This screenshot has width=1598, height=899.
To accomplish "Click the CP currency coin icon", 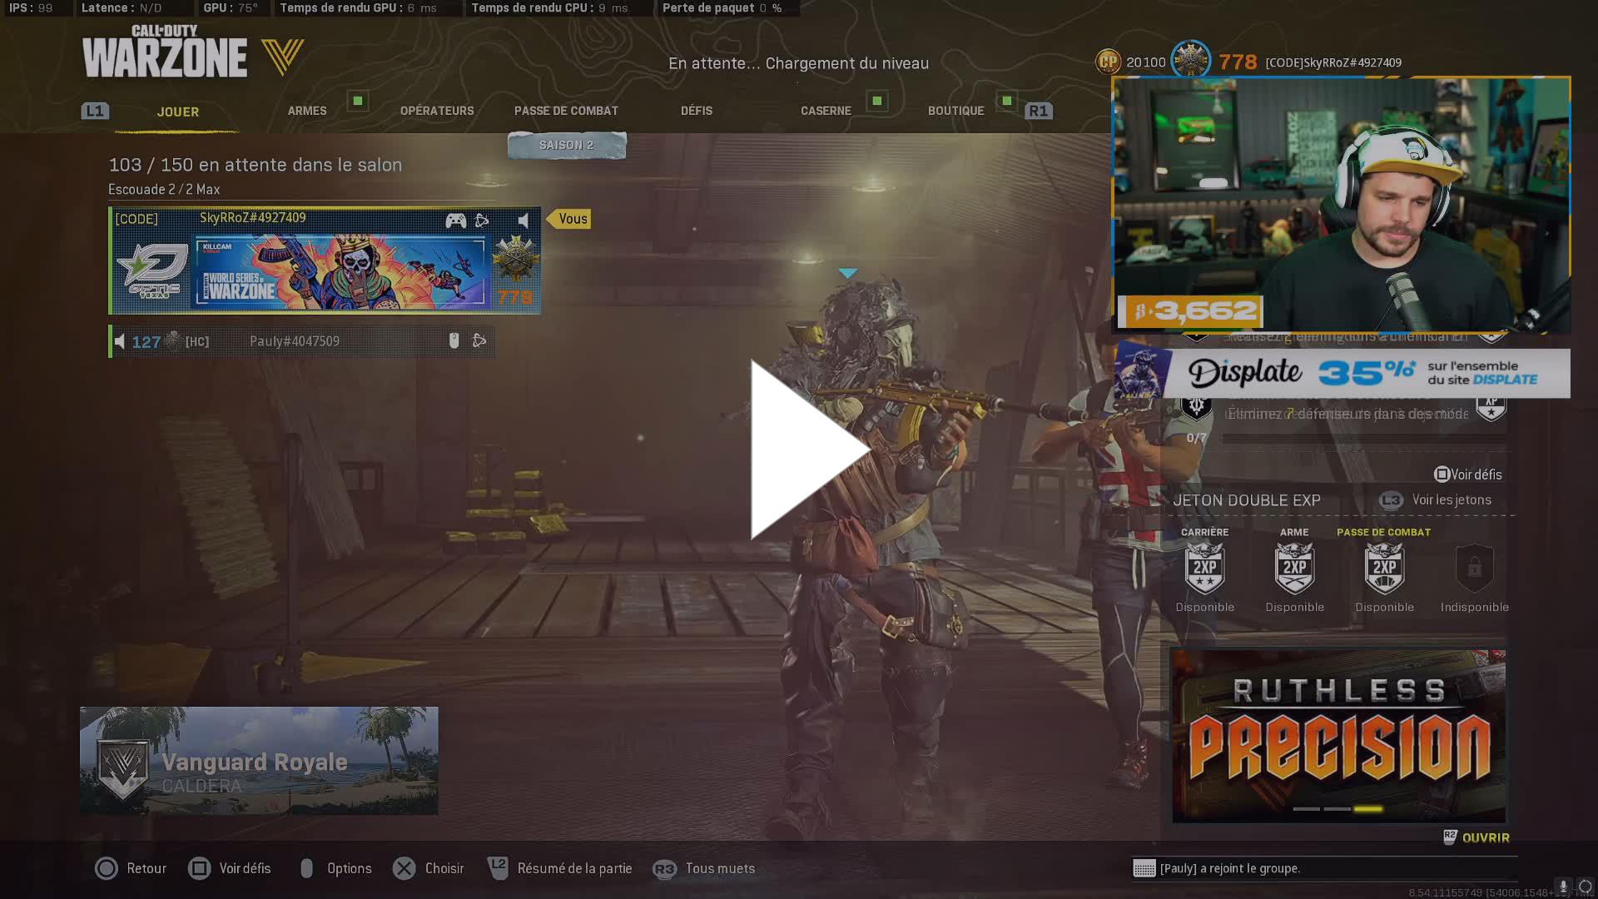I will click(1107, 62).
